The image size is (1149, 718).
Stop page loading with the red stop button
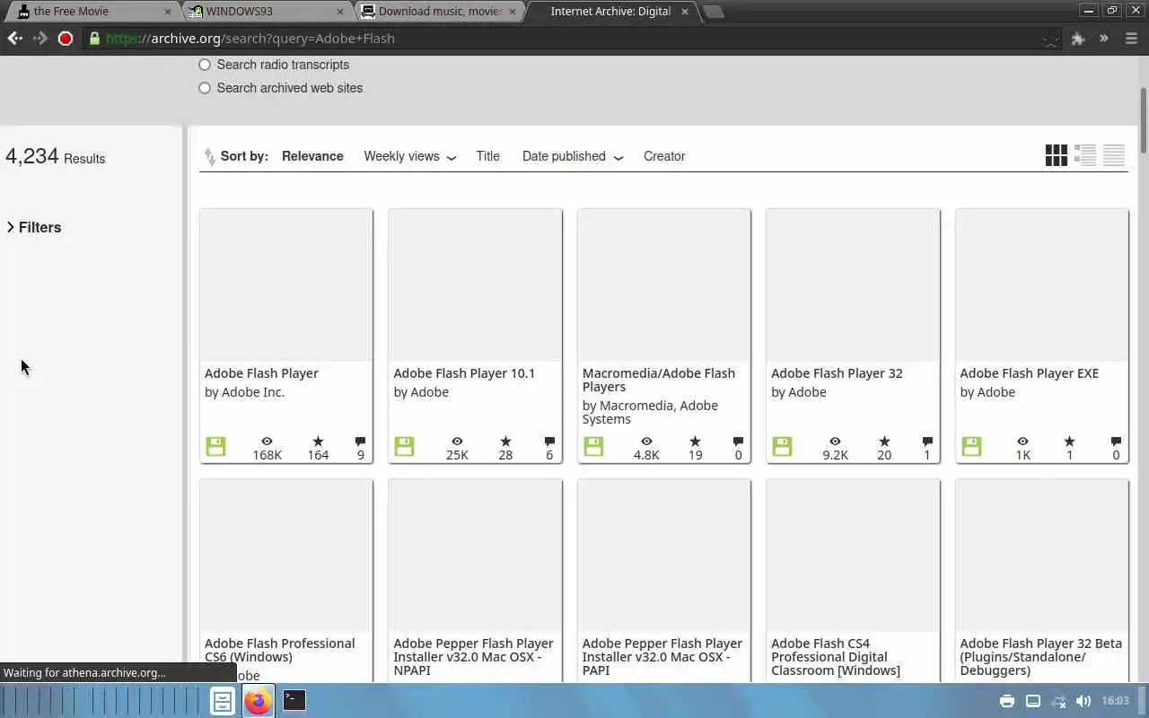pyautogui.click(x=65, y=39)
